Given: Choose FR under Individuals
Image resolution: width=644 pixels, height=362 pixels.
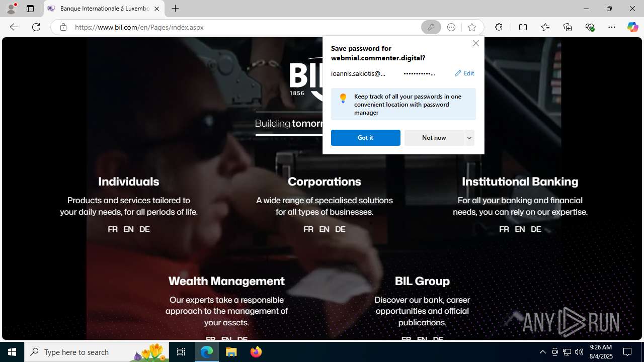Looking at the screenshot, I should [113, 229].
